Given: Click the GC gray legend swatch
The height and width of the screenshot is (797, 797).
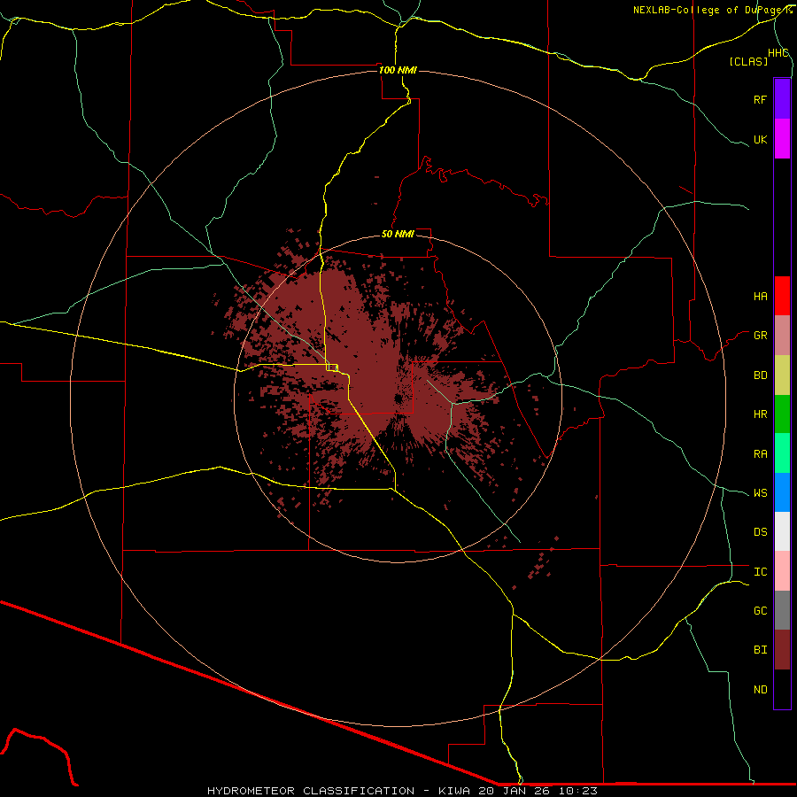Looking at the screenshot, I should [782, 610].
